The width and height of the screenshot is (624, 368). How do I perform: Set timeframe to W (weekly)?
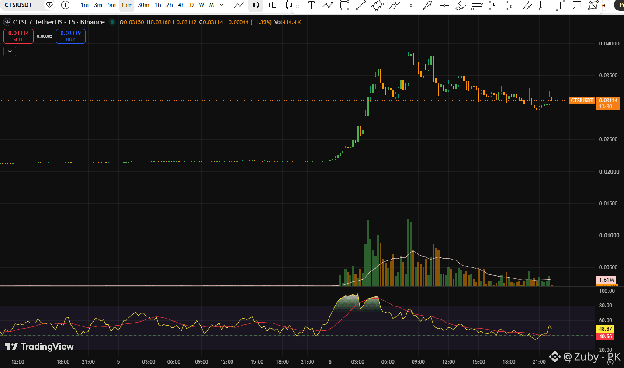coord(201,5)
